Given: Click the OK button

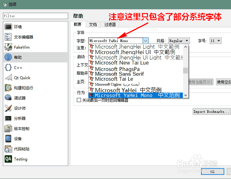Looking at the screenshot, I should (x=213, y=171).
